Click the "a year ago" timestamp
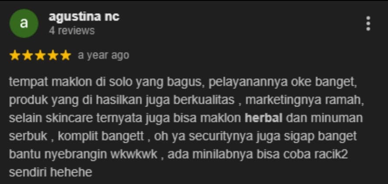The image size is (388, 184). tap(103, 56)
